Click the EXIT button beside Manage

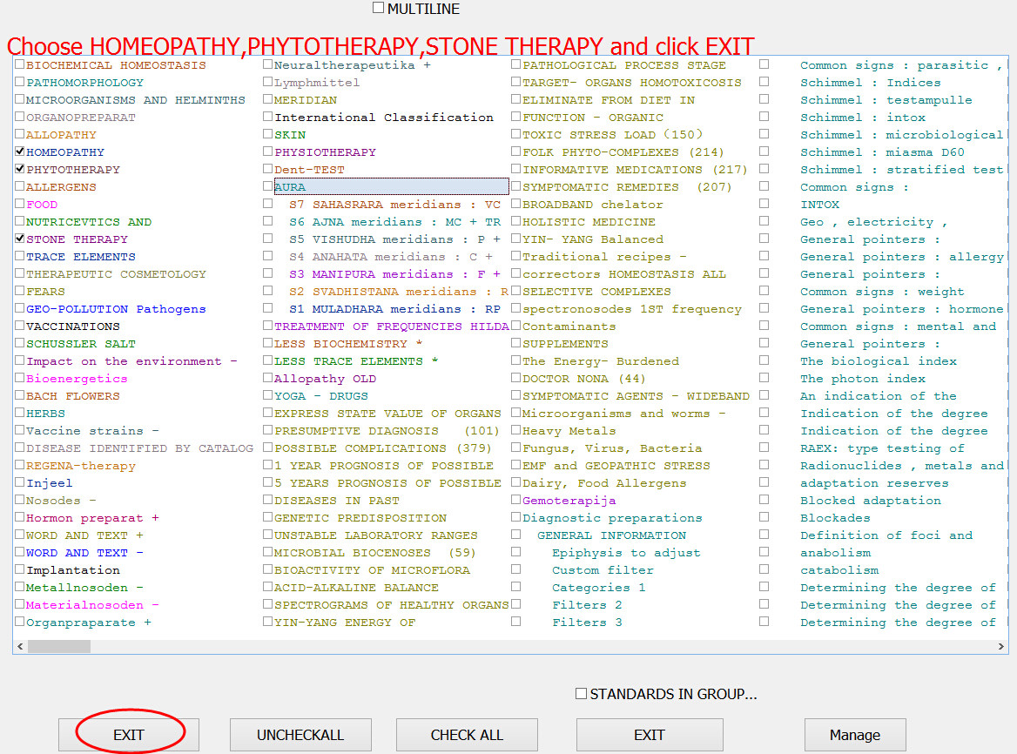(x=649, y=735)
